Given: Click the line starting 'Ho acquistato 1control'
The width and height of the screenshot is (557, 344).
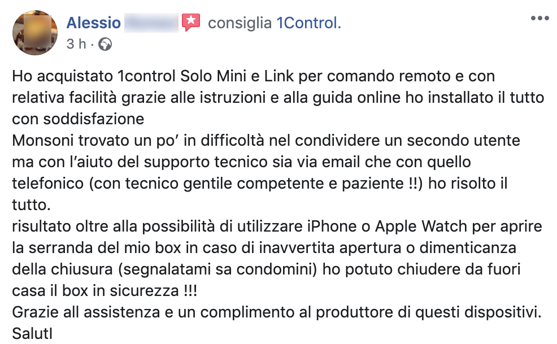Looking at the screenshot, I should [x=254, y=76].
